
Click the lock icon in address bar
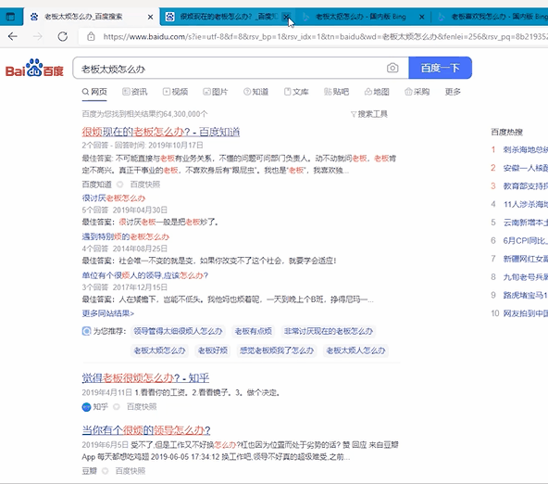point(91,36)
